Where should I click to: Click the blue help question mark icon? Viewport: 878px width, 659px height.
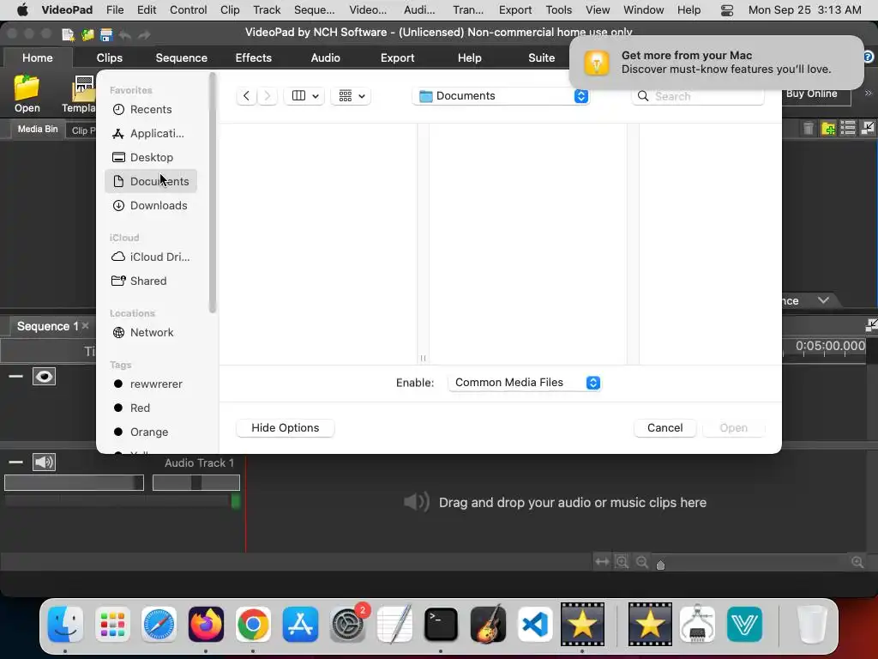pos(869,57)
